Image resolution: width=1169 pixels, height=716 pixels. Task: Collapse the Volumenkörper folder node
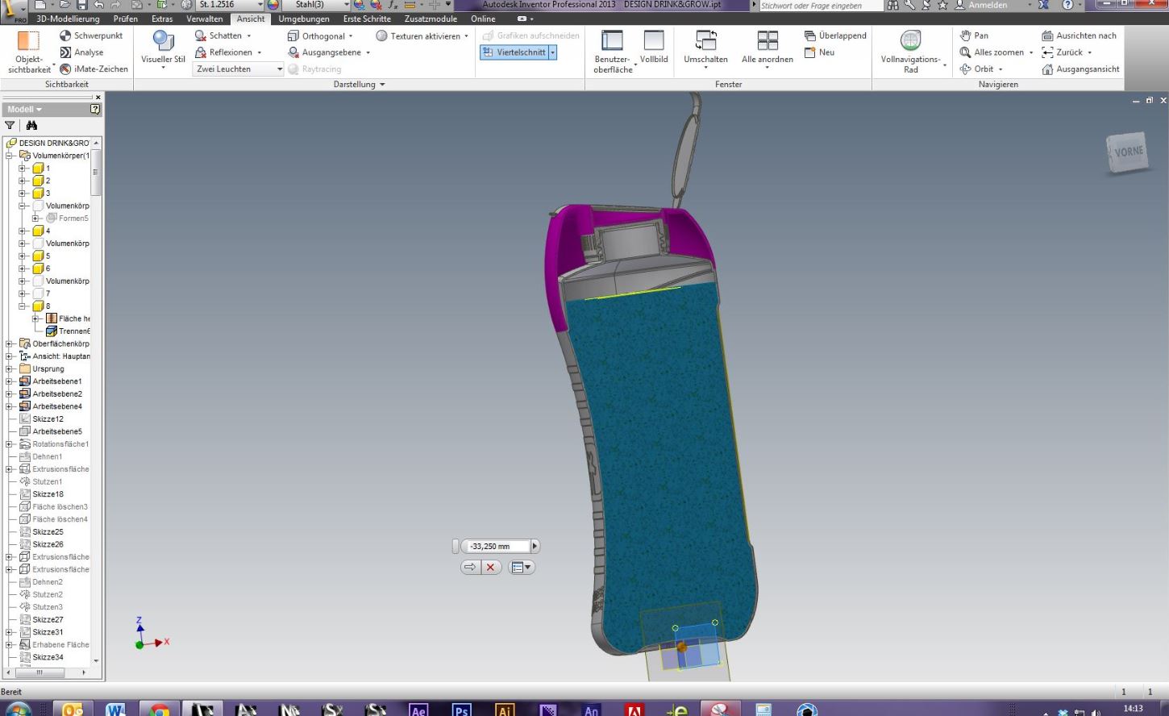(x=10, y=156)
